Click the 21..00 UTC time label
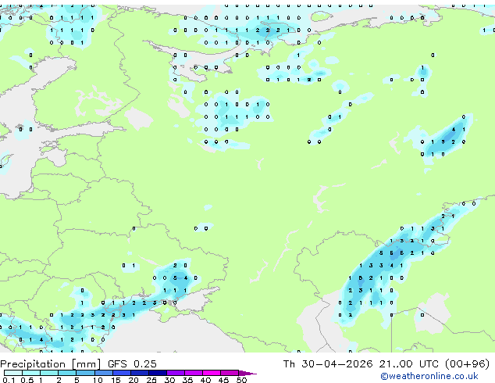This screenshot has width=495, height=383. 409,363
